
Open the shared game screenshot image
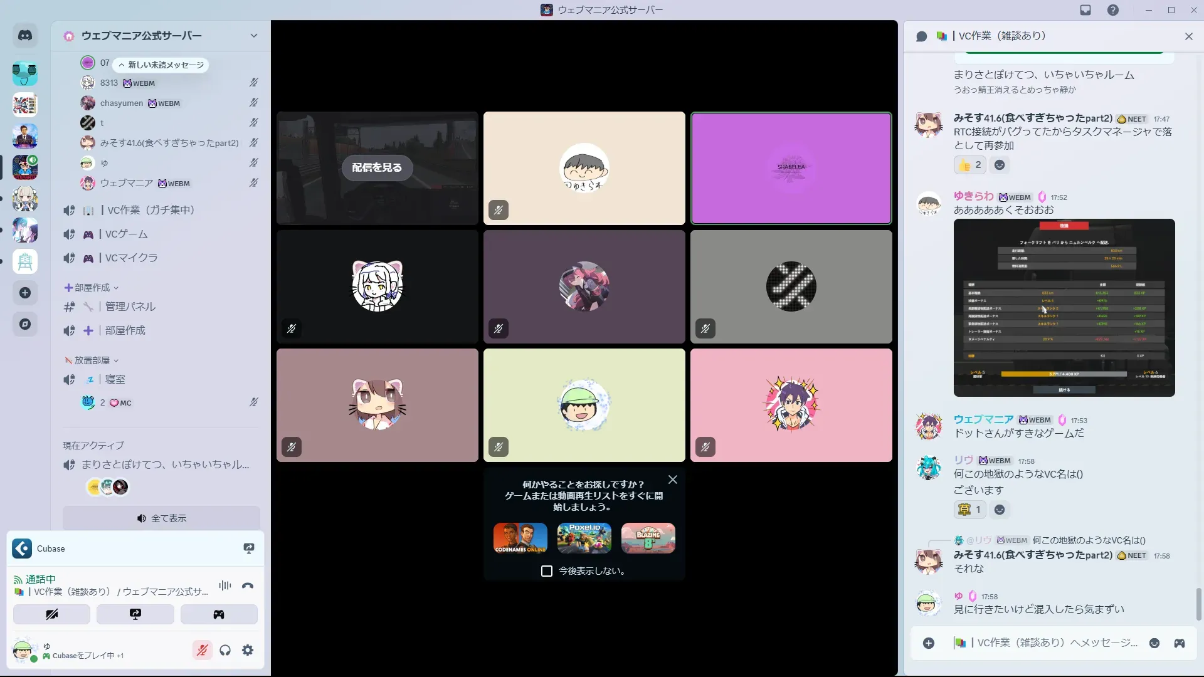coord(1064,307)
